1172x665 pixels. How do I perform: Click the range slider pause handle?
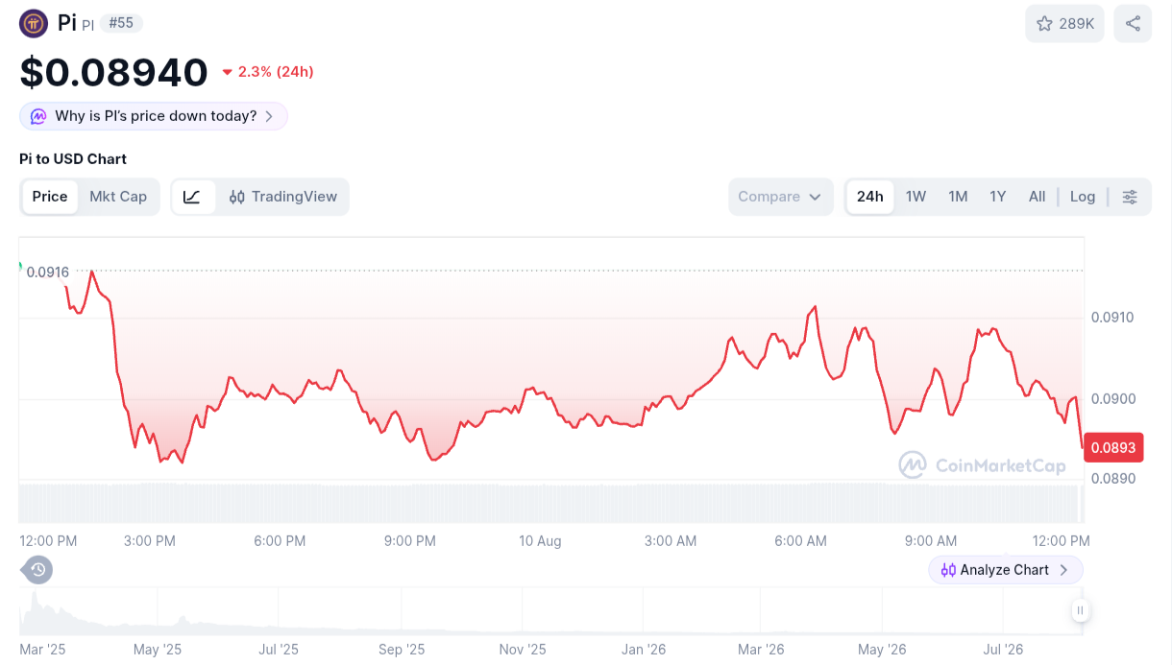[1080, 610]
